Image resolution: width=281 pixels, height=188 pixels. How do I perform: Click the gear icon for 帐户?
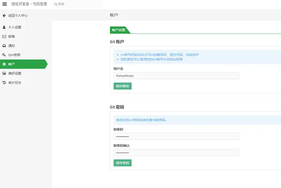click(x=4, y=64)
